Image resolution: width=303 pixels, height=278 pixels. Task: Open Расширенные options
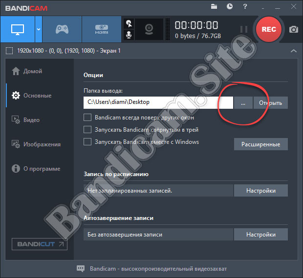[261, 144]
